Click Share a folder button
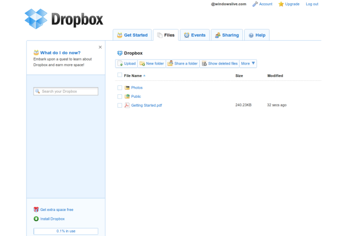 pos(183,63)
